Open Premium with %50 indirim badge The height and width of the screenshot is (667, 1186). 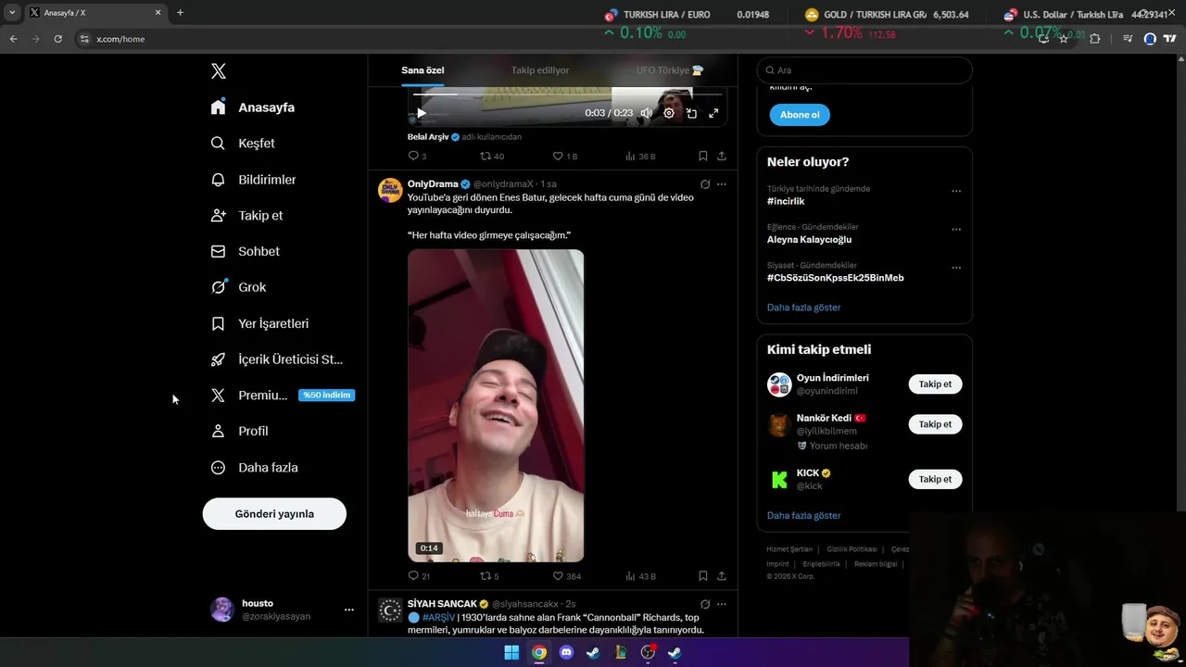click(282, 396)
